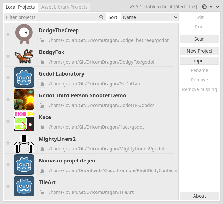The width and height of the screenshot is (223, 204).
Task: Toggle favorite star for Godot Laboratory
Action: (8, 78)
